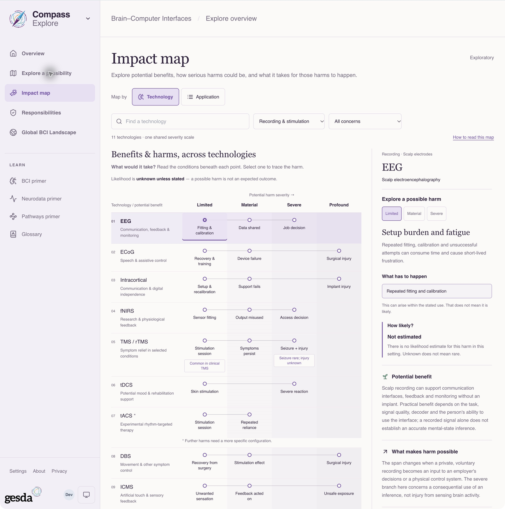This screenshot has width=505, height=509.
Task: Click the pulse icon beside Neurodata primer
Action: (13, 199)
